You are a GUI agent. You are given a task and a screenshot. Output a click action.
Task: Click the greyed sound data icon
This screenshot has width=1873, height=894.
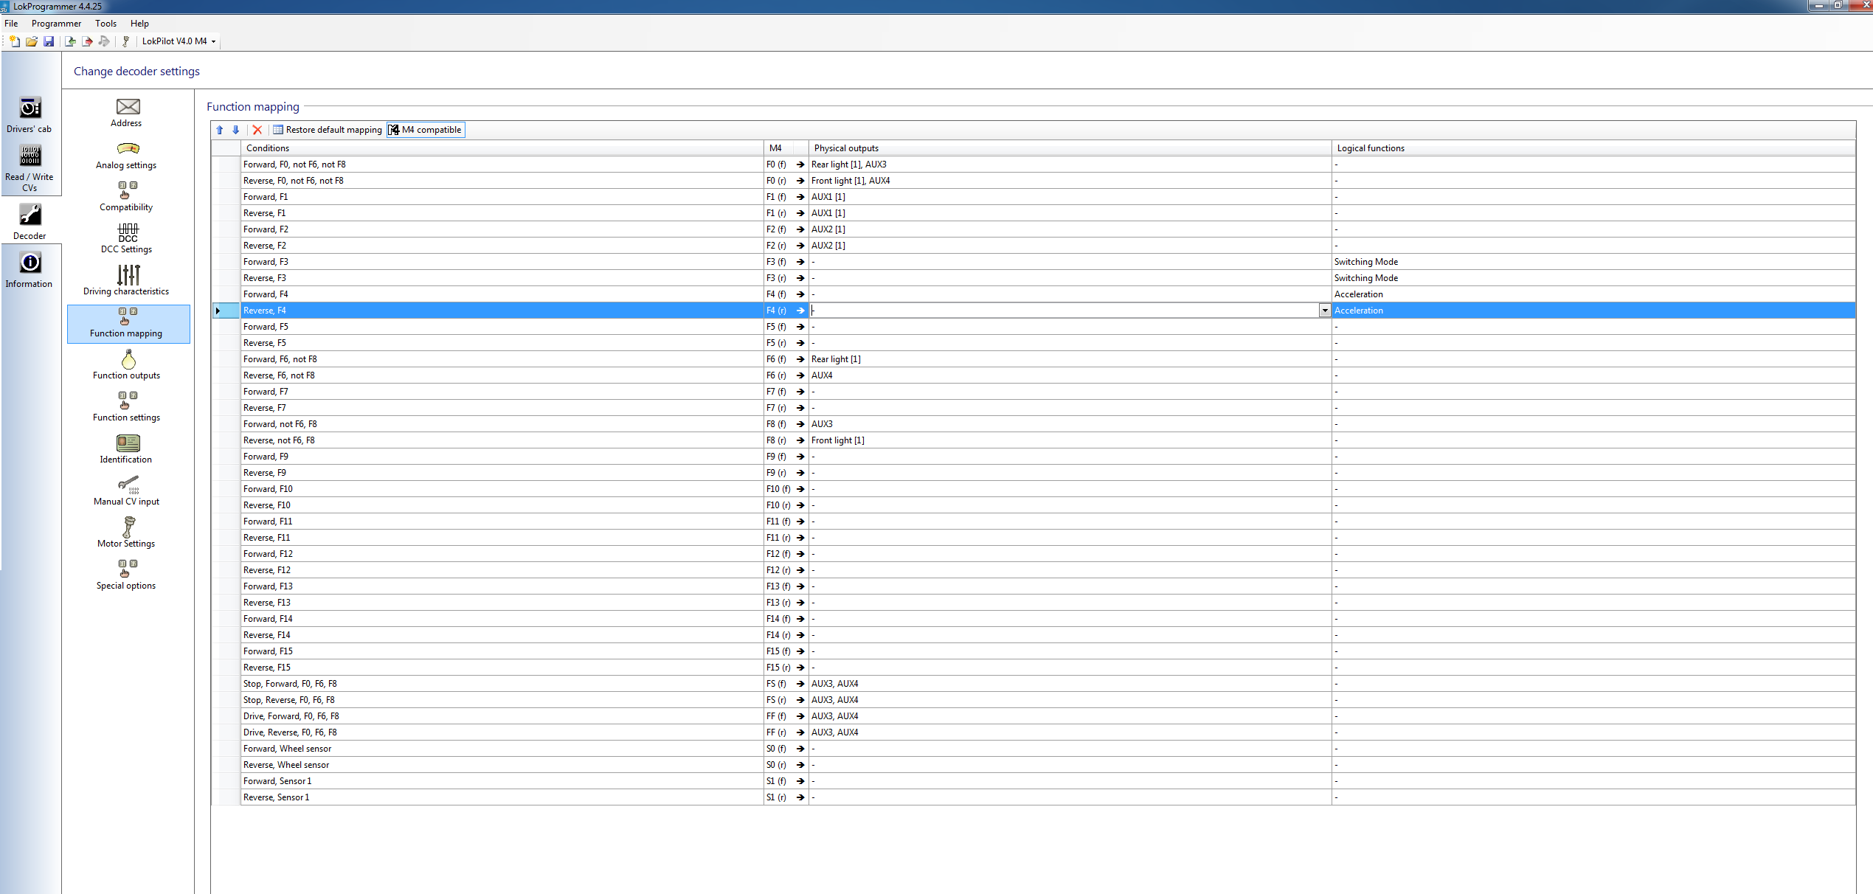(104, 41)
